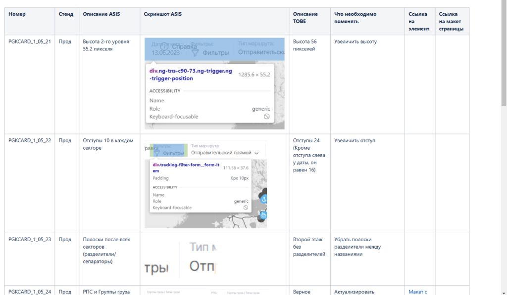Screen dimensions: 507x295
Task: Open the Макет с link in last row
Action: tap(417, 292)
